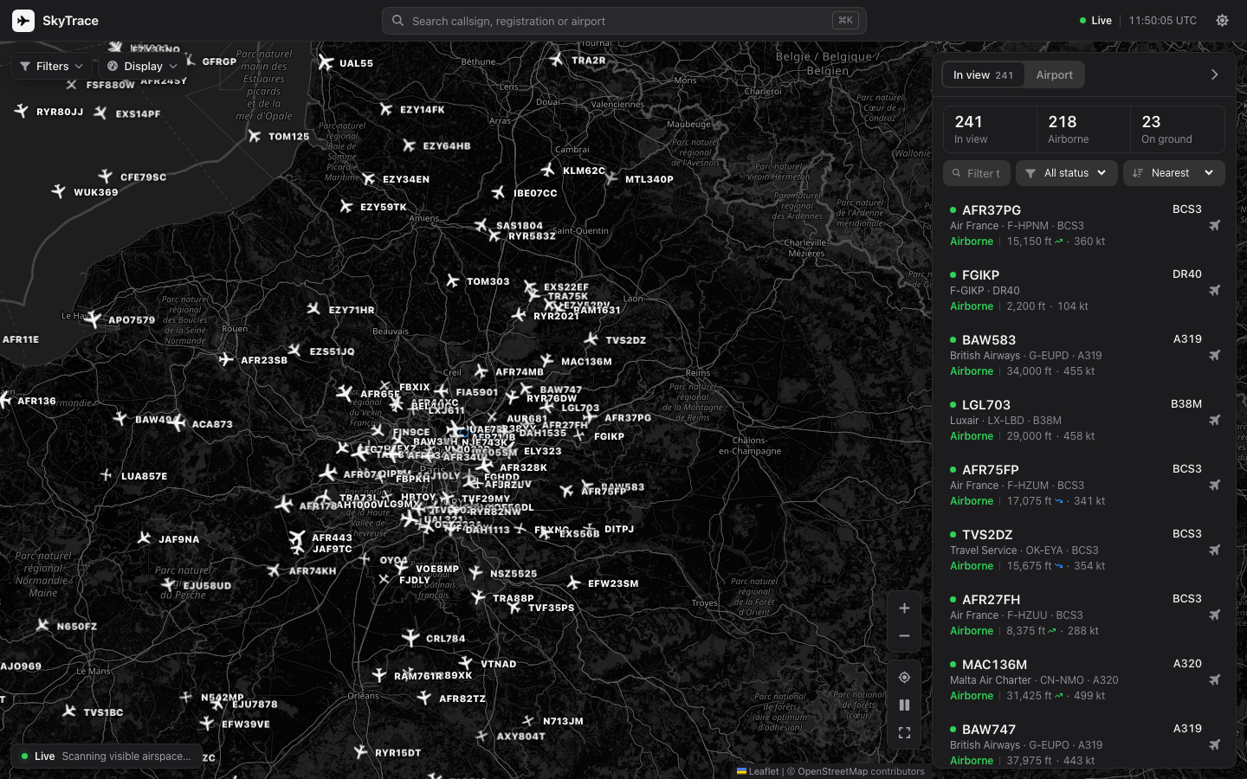Select the JAF9NA aircraft marker

click(145, 538)
